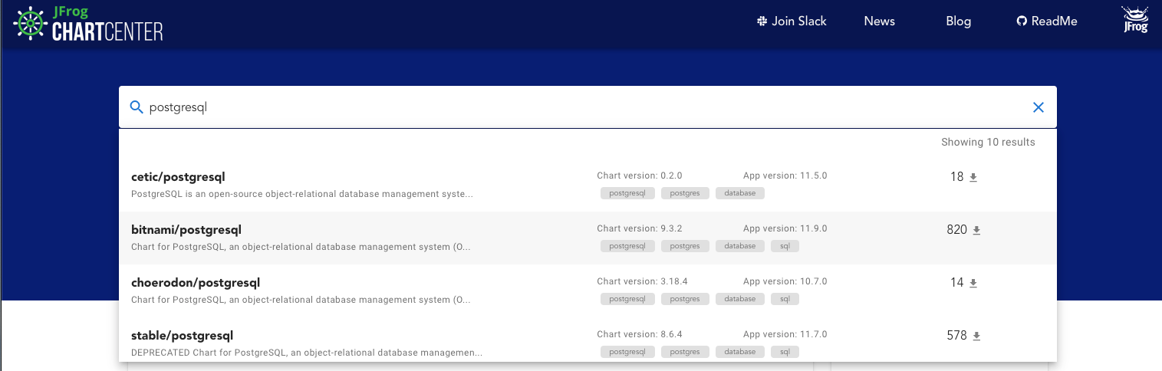Click 'App version: 11.7.0' text
The height and width of the screenshot is (371, 1162).
tap(785, 334)
